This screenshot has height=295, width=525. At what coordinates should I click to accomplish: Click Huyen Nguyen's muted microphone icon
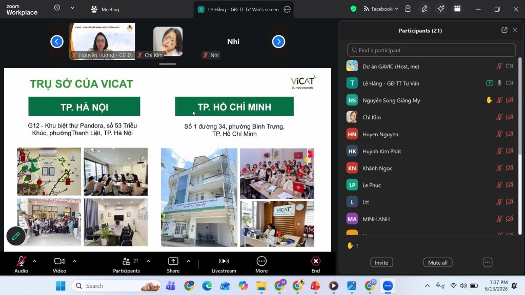(499, 134)
